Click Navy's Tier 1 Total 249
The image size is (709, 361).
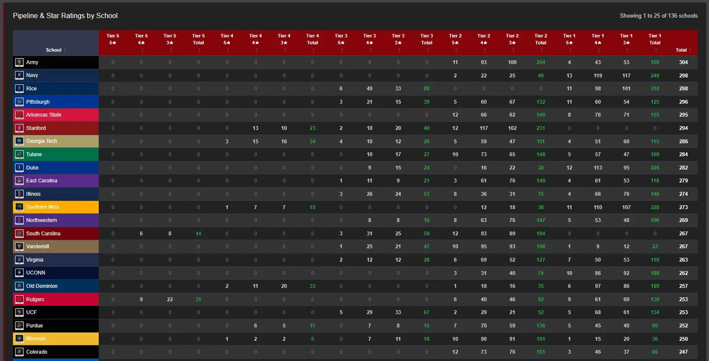coord(655,76)
